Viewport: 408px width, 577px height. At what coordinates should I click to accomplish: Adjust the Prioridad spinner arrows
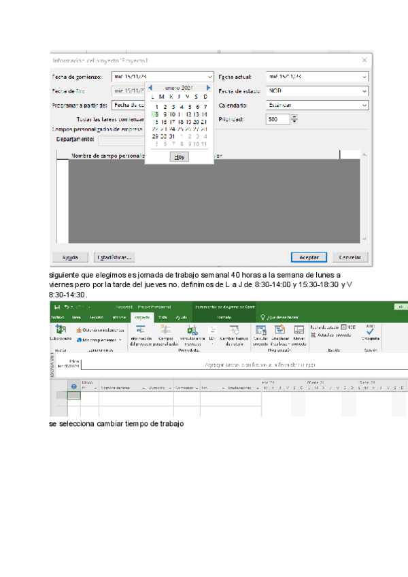coord(294,119)
